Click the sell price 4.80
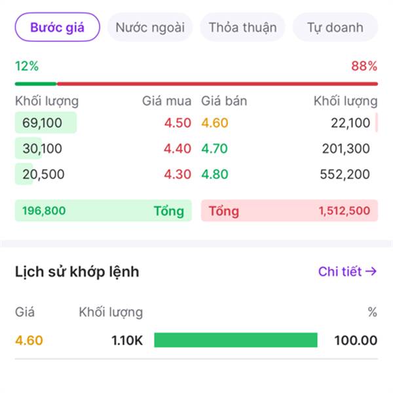This screenshot has height=393, width=393. (x=215, y=175)
